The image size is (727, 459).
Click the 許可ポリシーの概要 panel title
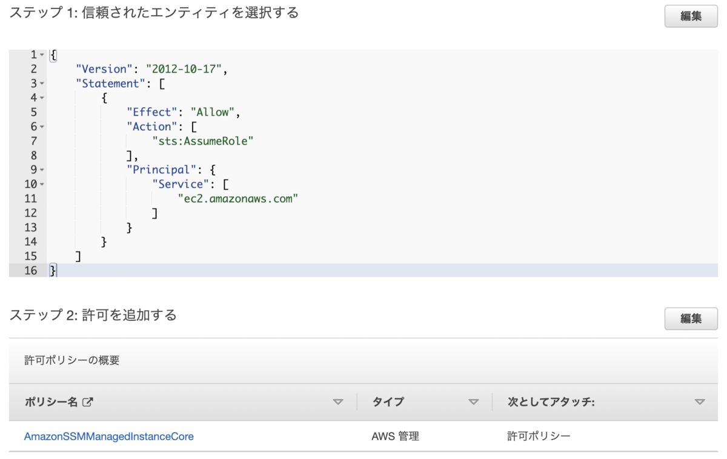pyautogui.click(x=72, y=360)
